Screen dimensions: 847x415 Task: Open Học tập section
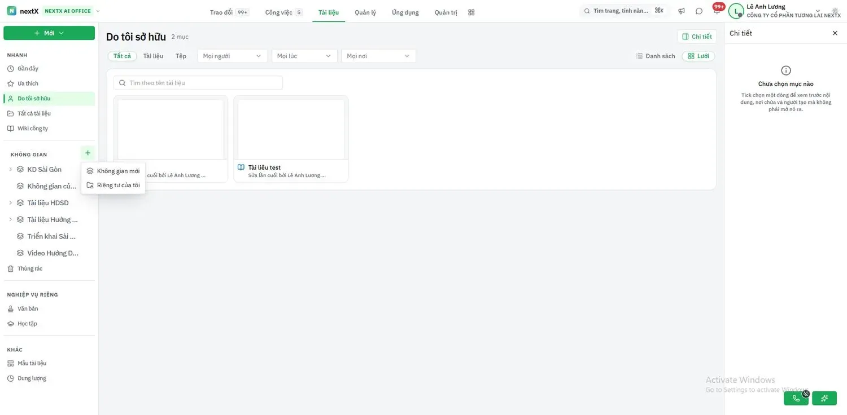tap(49, 324)
